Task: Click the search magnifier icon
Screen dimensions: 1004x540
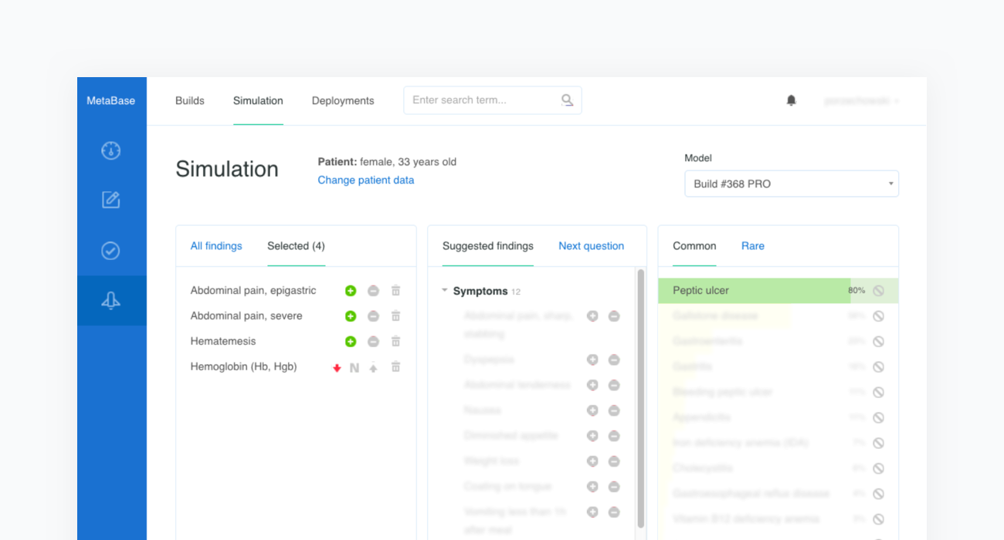Action: [568, 100]
